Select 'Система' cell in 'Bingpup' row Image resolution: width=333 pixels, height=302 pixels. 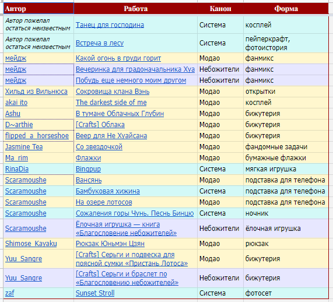pos(220,169)
